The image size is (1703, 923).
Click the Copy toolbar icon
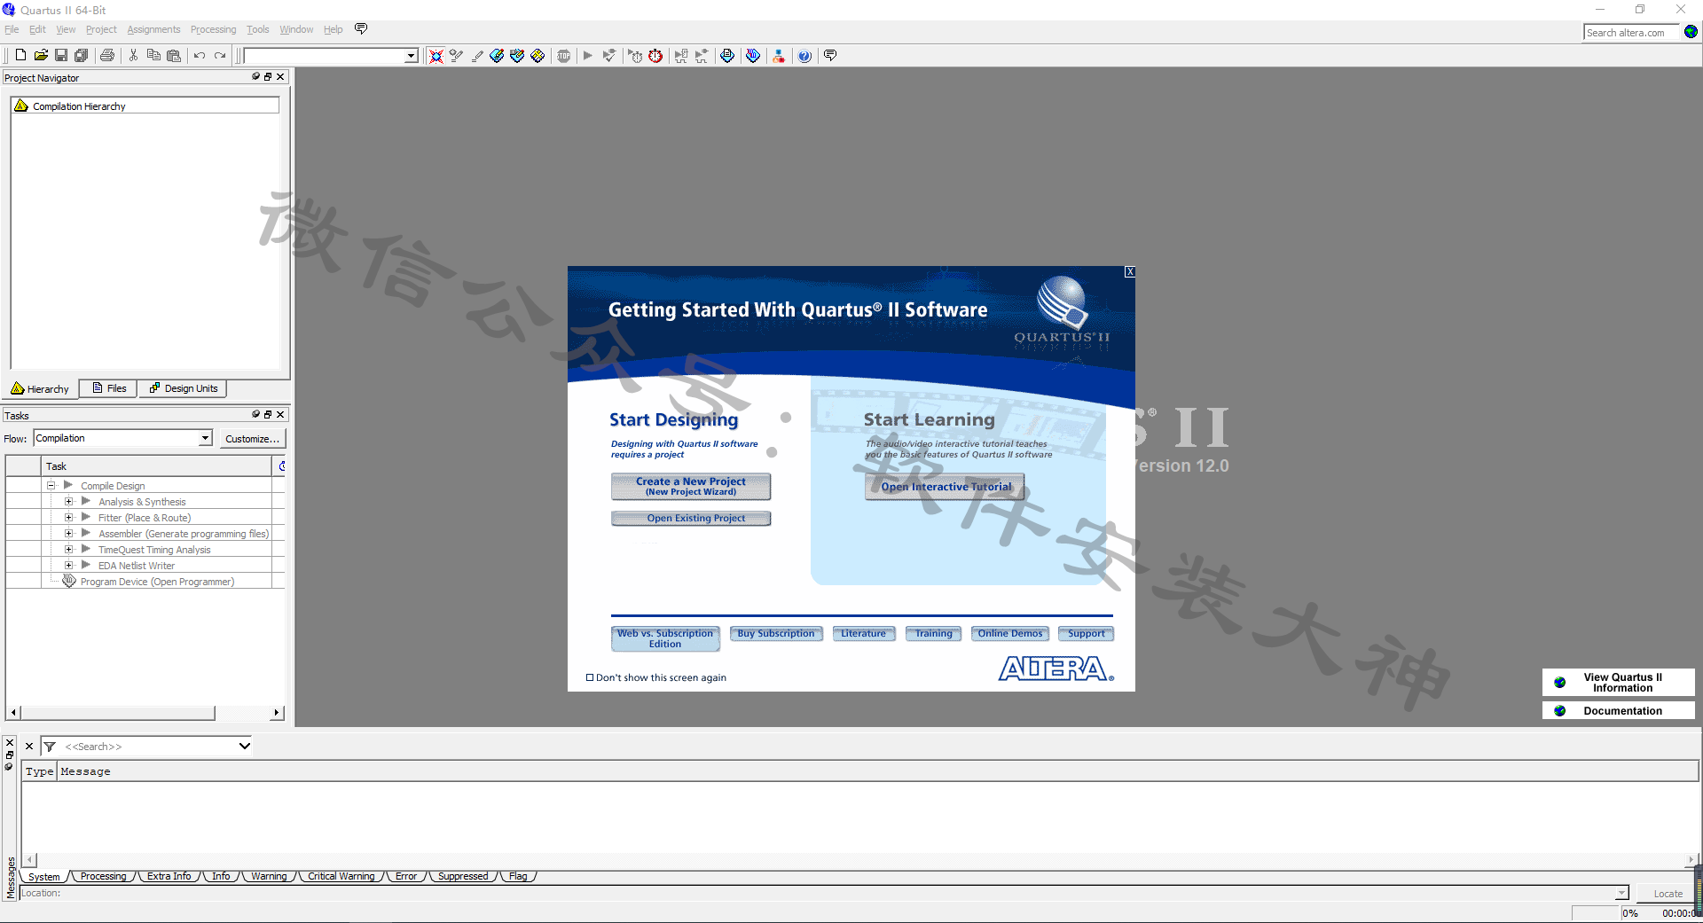pyautogui.click(x=153, y=55)
